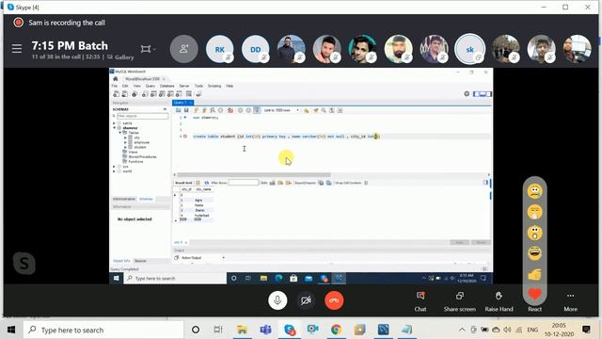The image size is (602, 339).
Task: Collapse the Tables folder
Action: coord(119,133)
